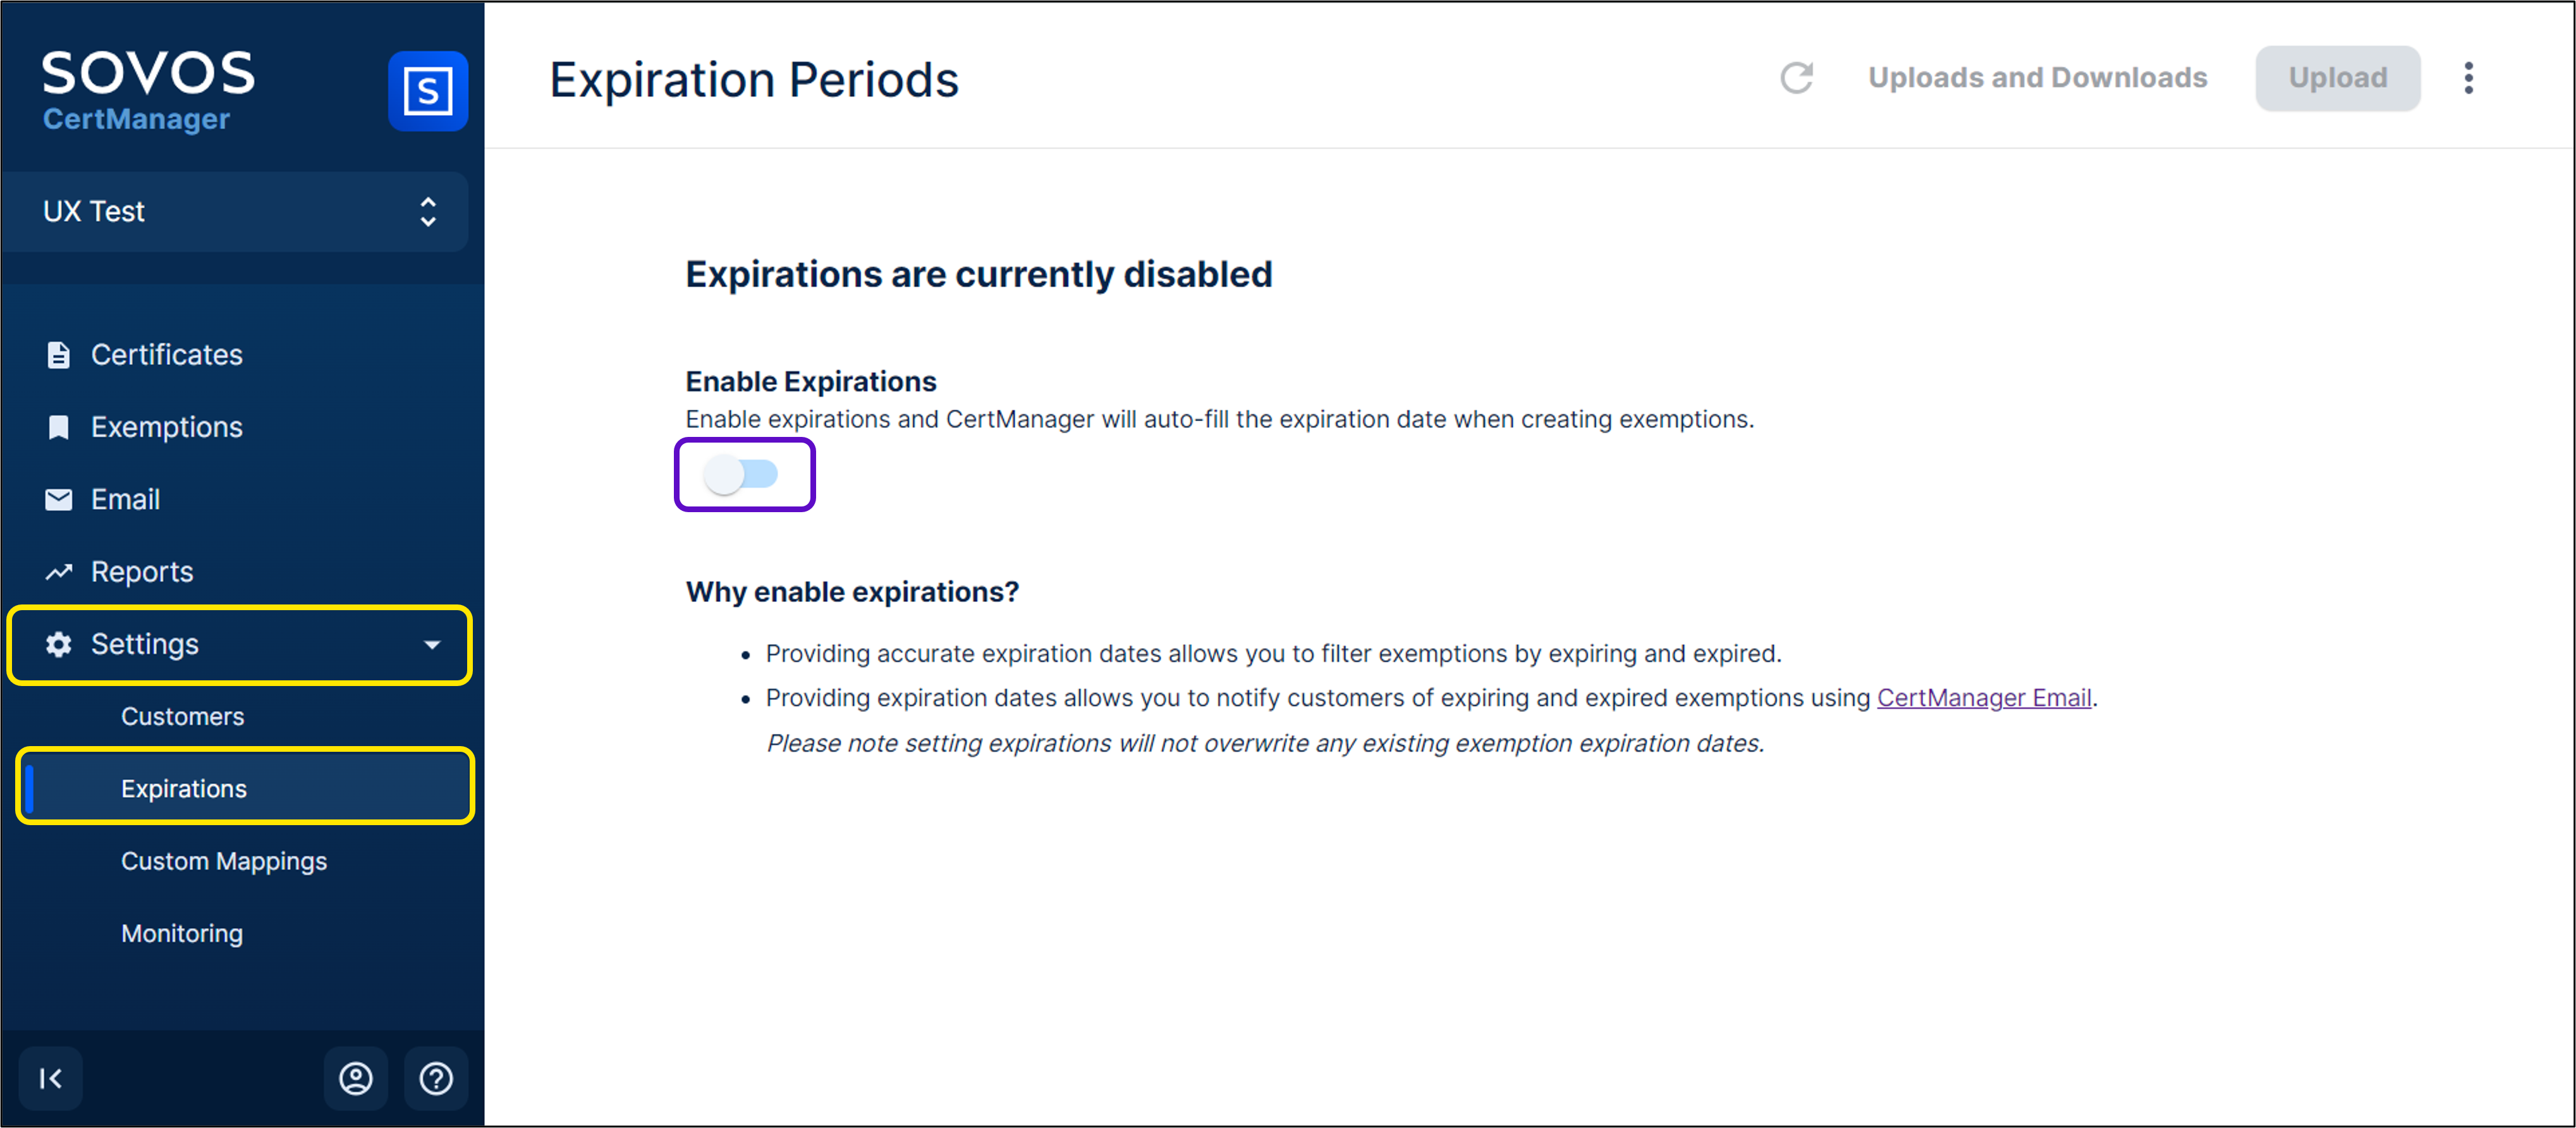Collapse the Settings menu arrow
Screen dimensions: 2576x1128
[x=432, y=645]
